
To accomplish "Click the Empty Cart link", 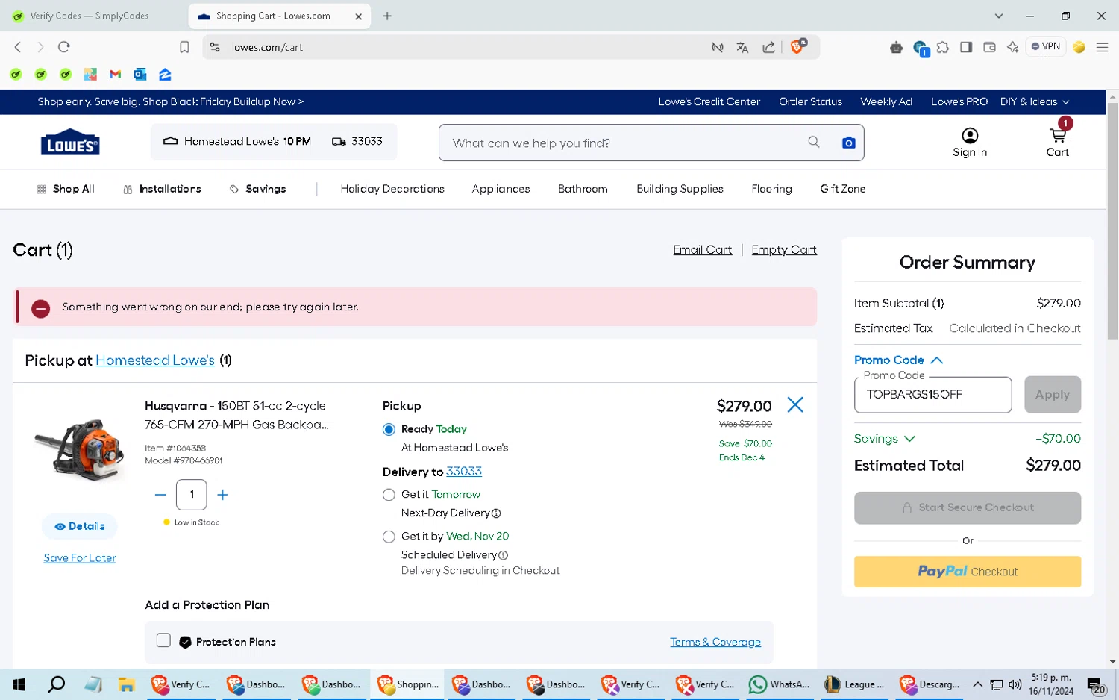I will [783, 250].
